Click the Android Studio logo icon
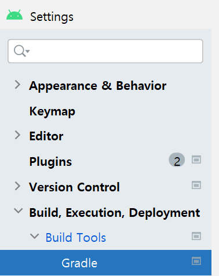The width and height of the screenshot is (219, 276). click(x=14, y=15)
